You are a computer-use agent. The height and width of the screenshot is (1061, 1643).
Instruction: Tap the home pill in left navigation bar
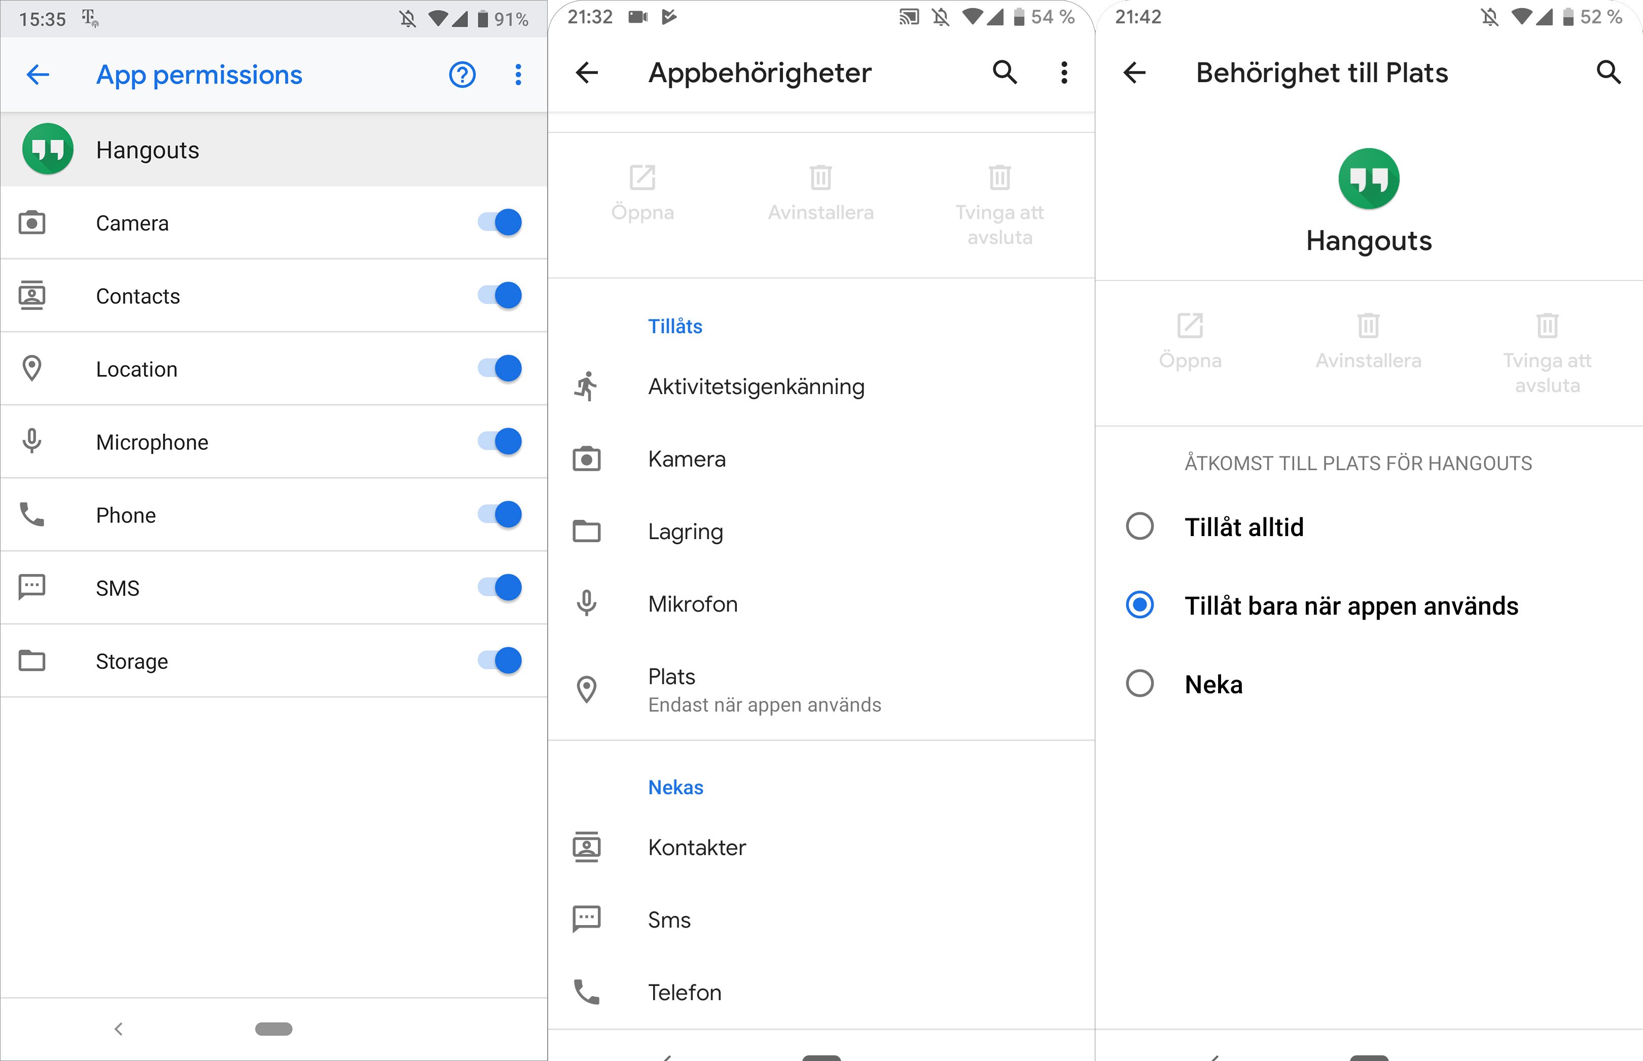point(273,1029)
